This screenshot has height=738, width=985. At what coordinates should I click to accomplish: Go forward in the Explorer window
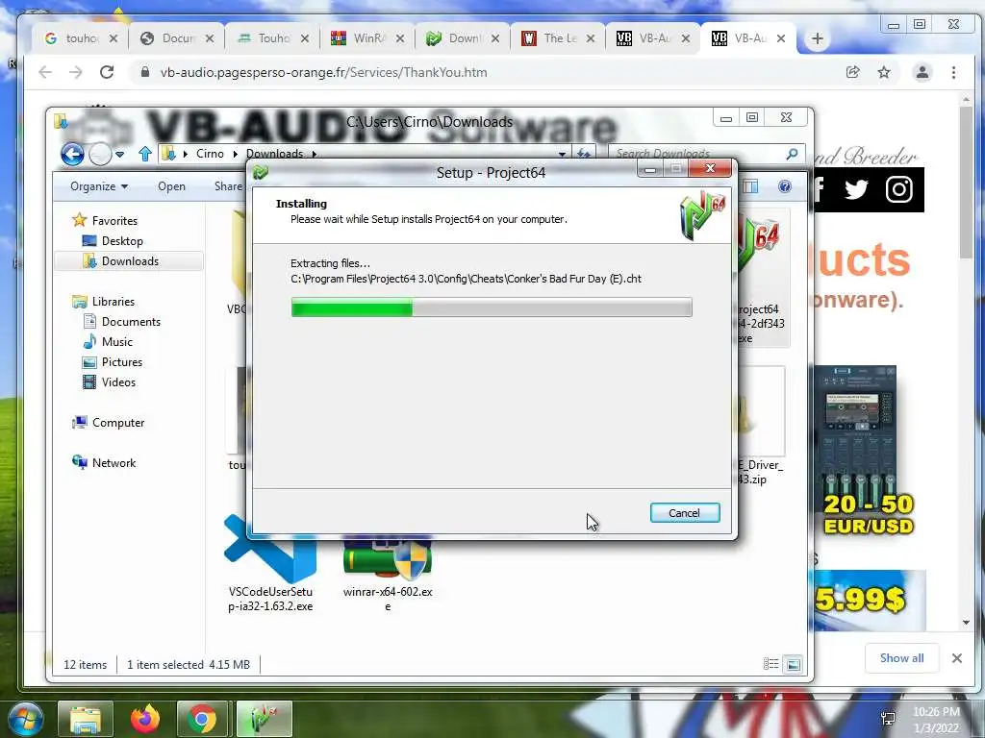click(100, 154)
